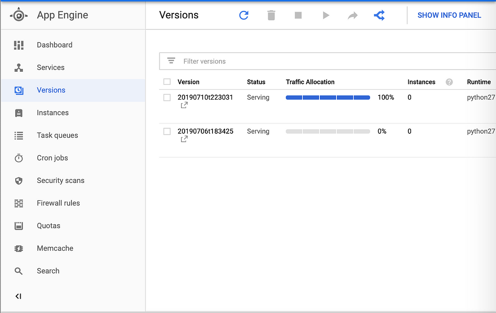Click the Instances column help icon
Viewport: 496px width, 313px height.
point(449,82)
